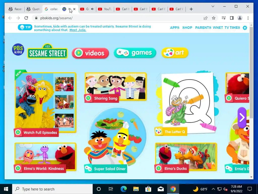Image resolution: width=258 pixels, height=194 pixels.
Task: Click the page vertical scrollbar
Action: pos(251,72)
